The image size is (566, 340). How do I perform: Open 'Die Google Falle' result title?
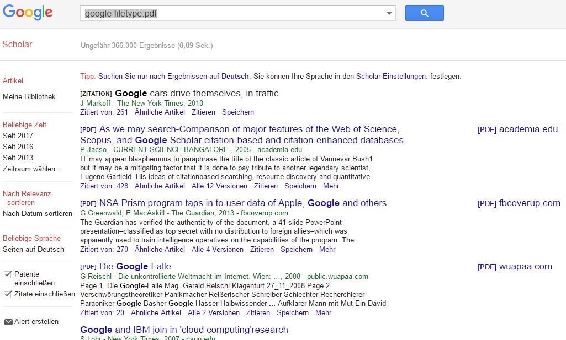[135, 266]
